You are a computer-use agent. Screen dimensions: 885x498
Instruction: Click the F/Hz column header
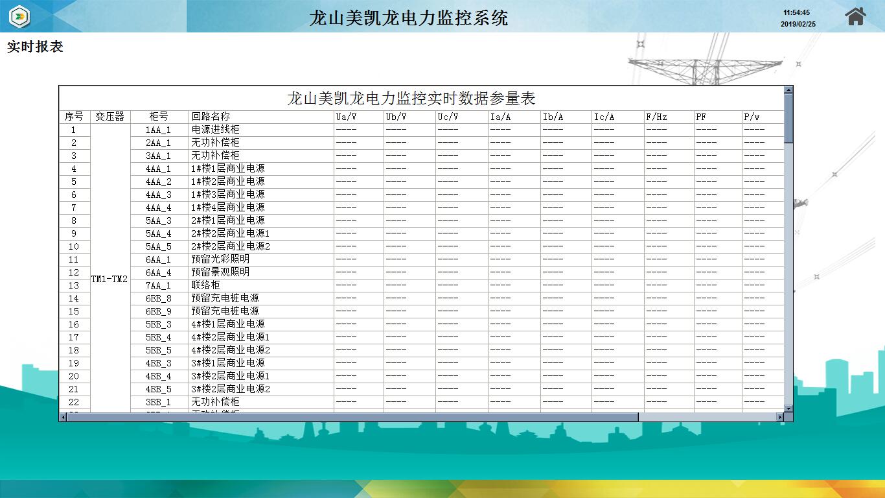point(656,117)
